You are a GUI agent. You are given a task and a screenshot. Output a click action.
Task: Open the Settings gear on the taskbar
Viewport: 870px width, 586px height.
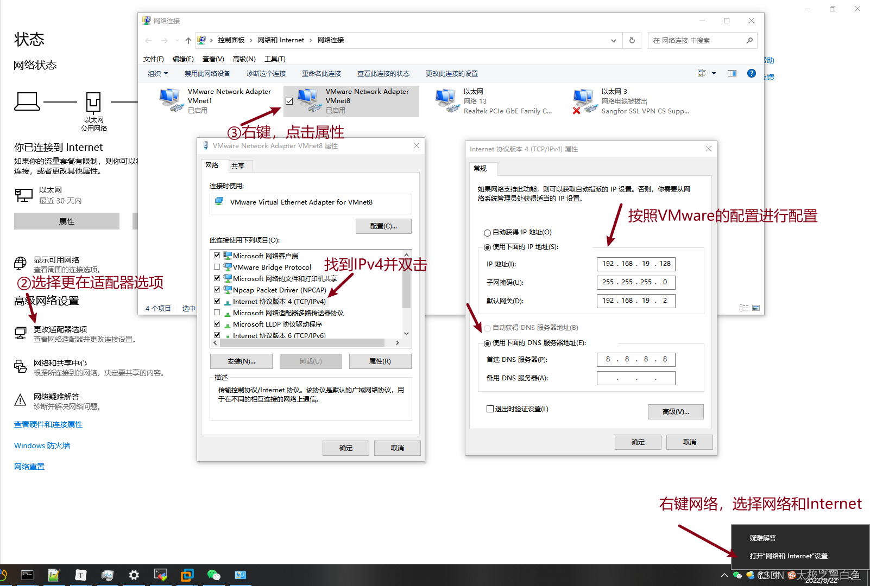tap(134, 575)
